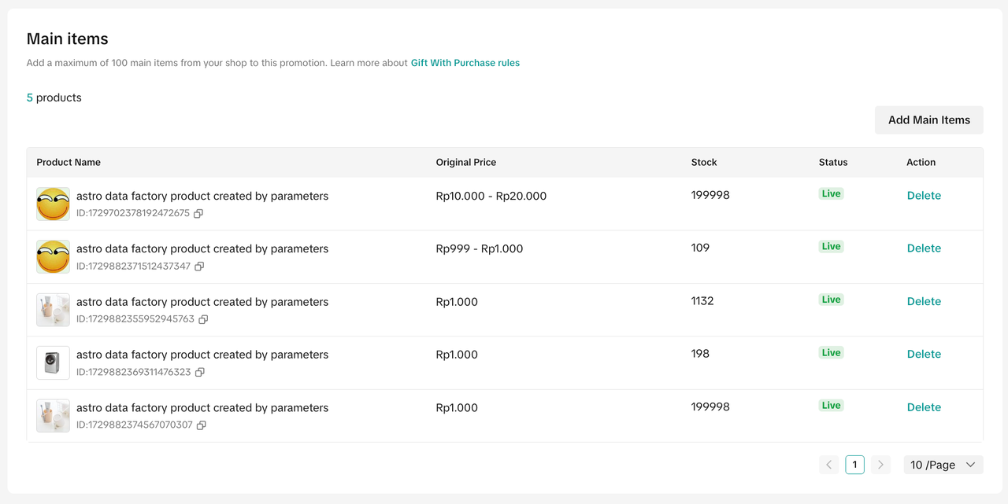Copy product ID ending in 0307
This screenshot has height=504, width=1008.
click(x=202, y=425)
